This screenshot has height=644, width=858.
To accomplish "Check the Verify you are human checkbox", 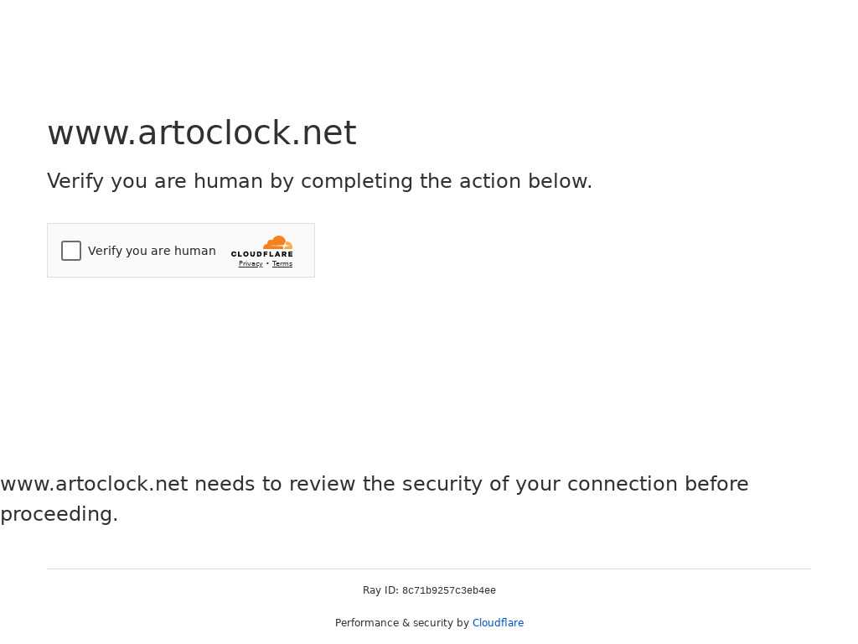I will click(71, 251).
